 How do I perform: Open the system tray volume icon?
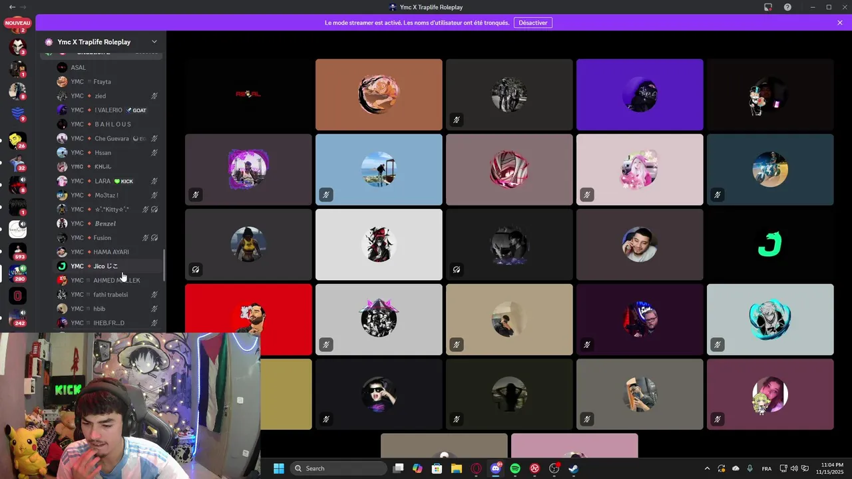pyautogui.click(x=794, y=468)
